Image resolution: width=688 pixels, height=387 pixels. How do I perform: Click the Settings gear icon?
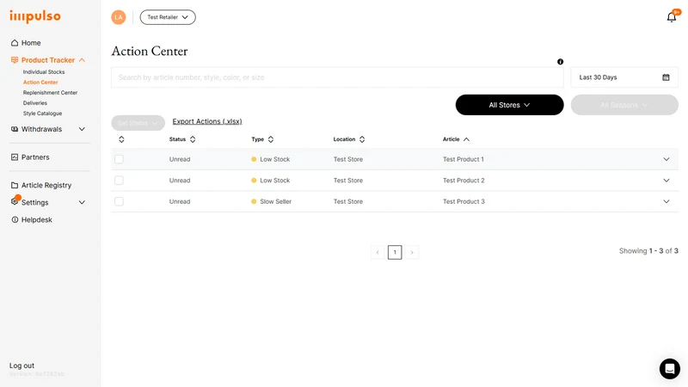(x=15, y=202)
